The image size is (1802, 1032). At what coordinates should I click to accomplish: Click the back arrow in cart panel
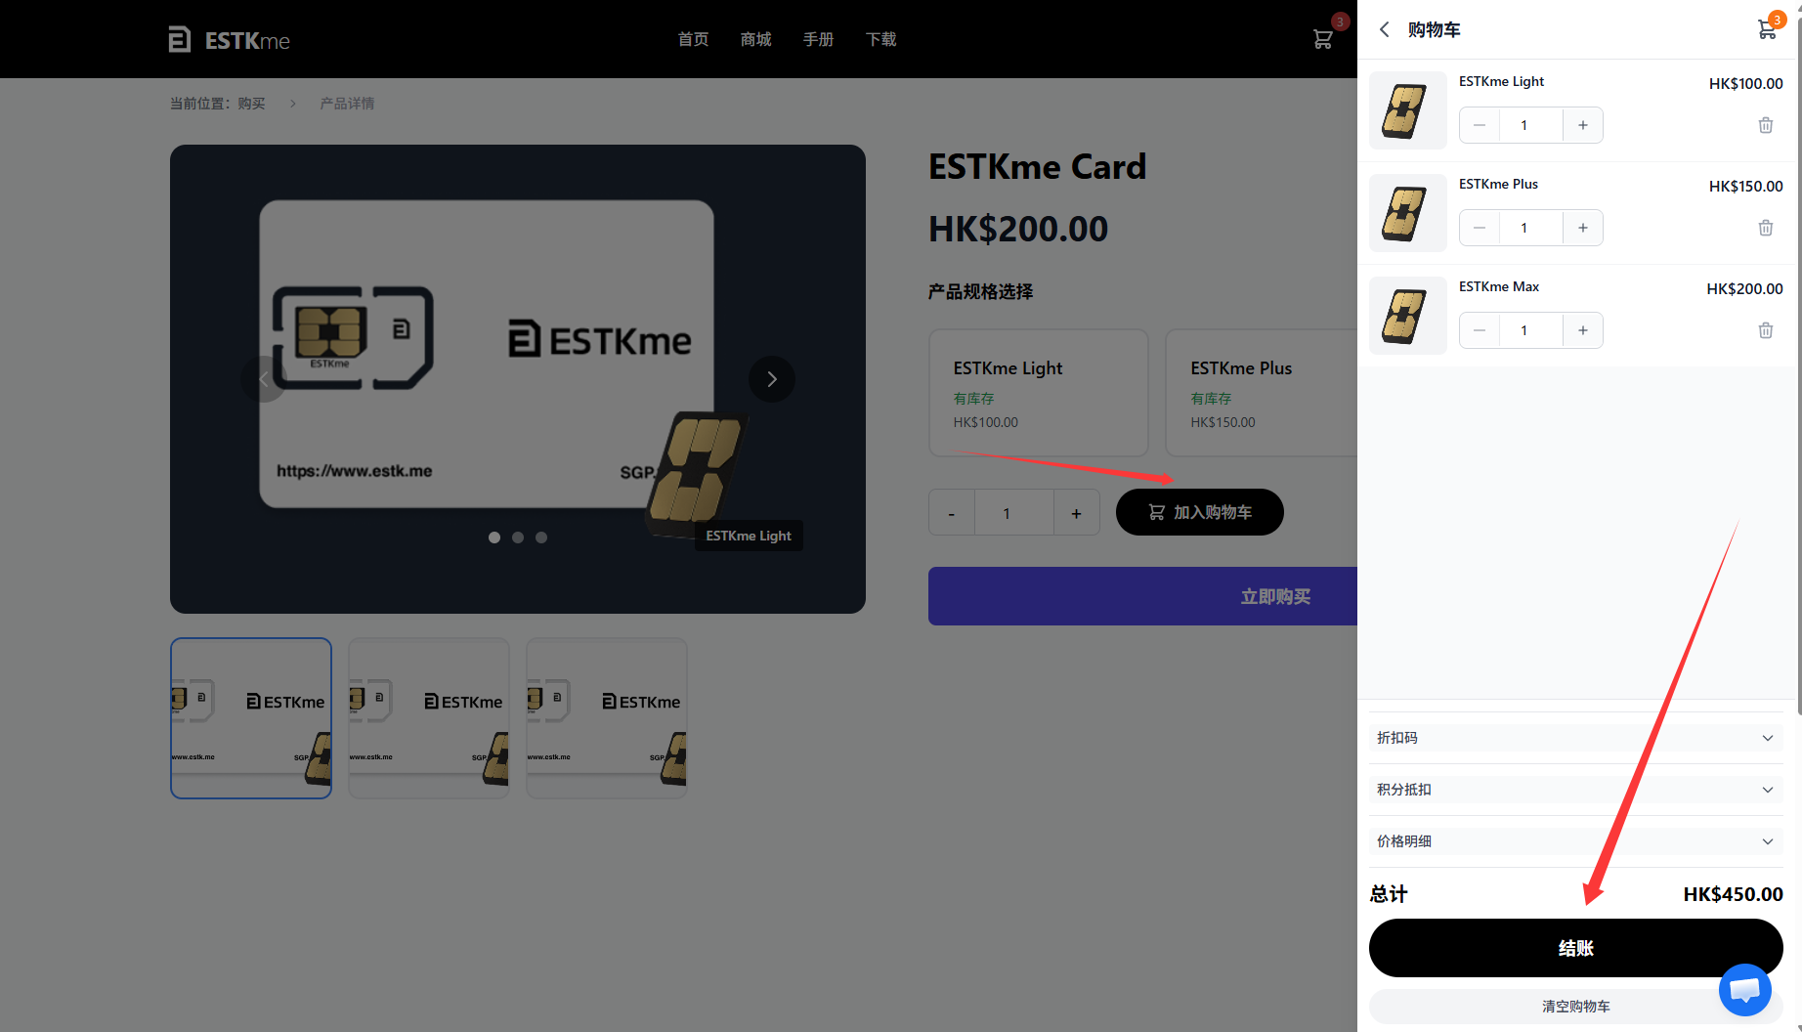(x=1384, y=29)
